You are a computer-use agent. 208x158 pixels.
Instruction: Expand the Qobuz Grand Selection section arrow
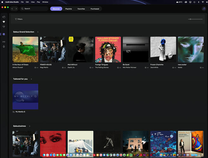[x=38, y=32]
